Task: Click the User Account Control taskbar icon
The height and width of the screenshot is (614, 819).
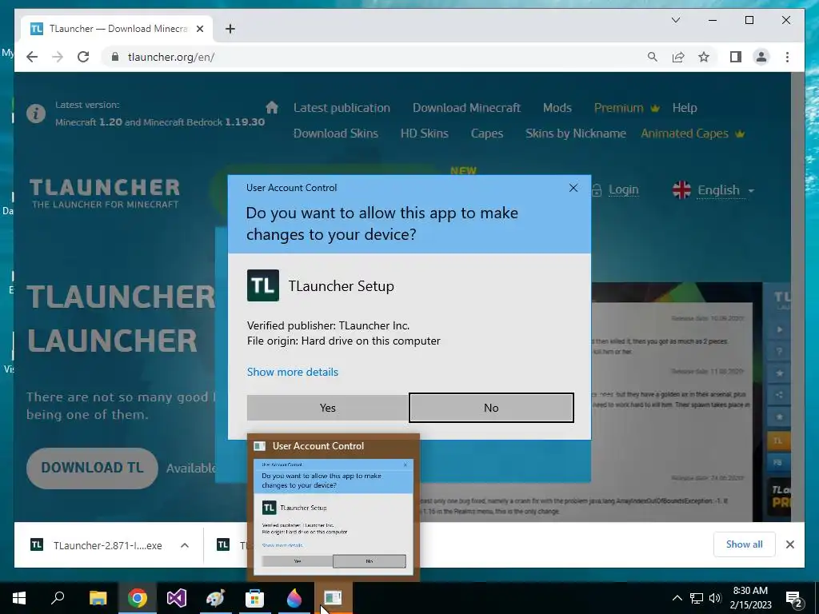Action: 334,598
